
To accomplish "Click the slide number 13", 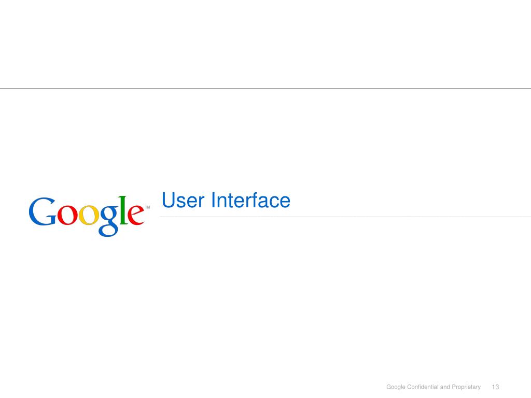I will [x=495, y=387].
